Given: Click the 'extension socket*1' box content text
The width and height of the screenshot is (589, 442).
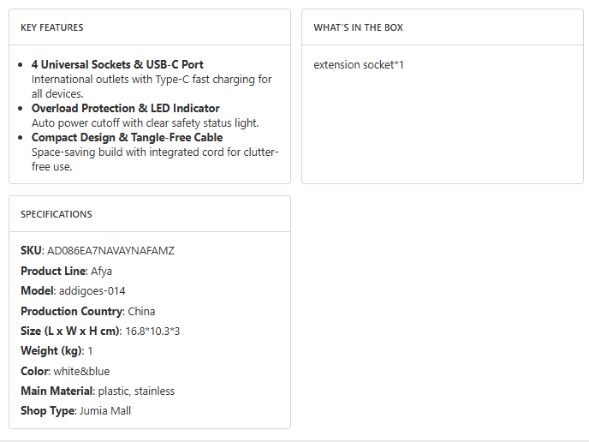Looking at the screenshot, I should coord(359,64).
